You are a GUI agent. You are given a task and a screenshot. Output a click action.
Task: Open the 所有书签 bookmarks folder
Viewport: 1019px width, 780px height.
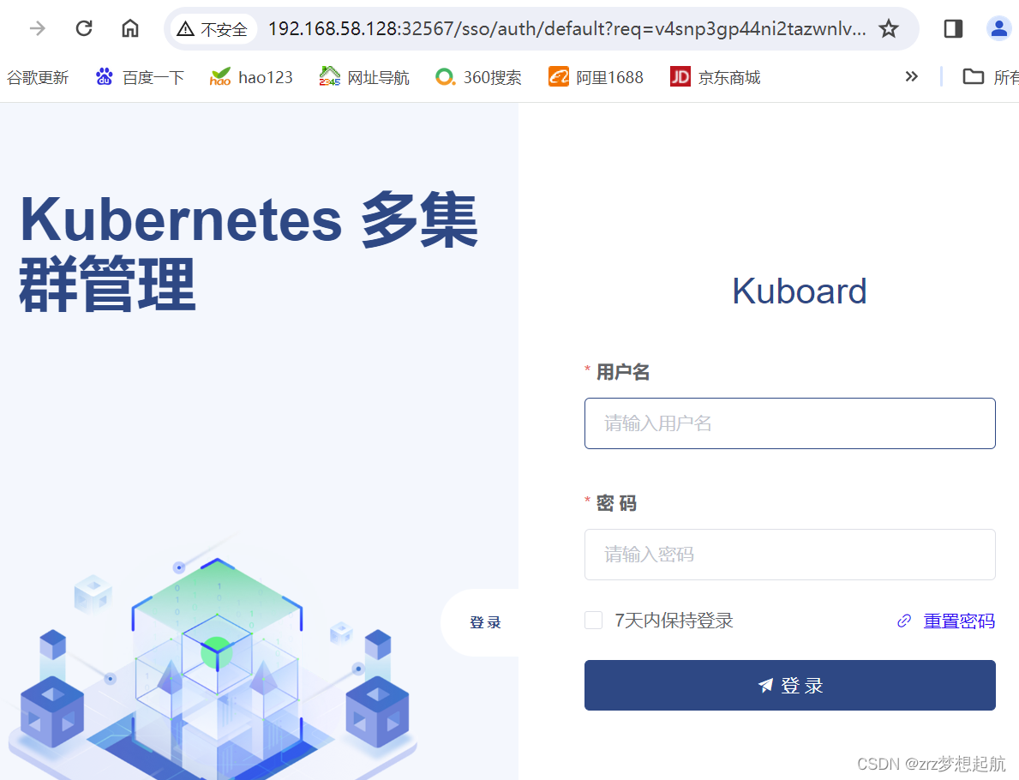tap(992, 76)
